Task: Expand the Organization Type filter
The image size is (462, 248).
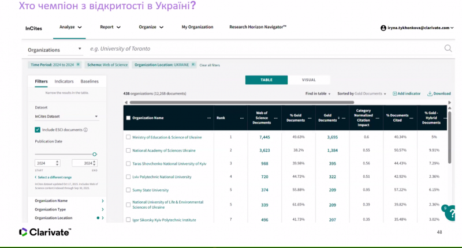Action: click(x=103, y=209)
